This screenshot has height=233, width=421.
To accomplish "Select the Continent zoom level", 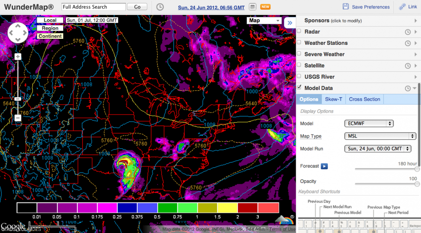I will [x=50, y=36].
